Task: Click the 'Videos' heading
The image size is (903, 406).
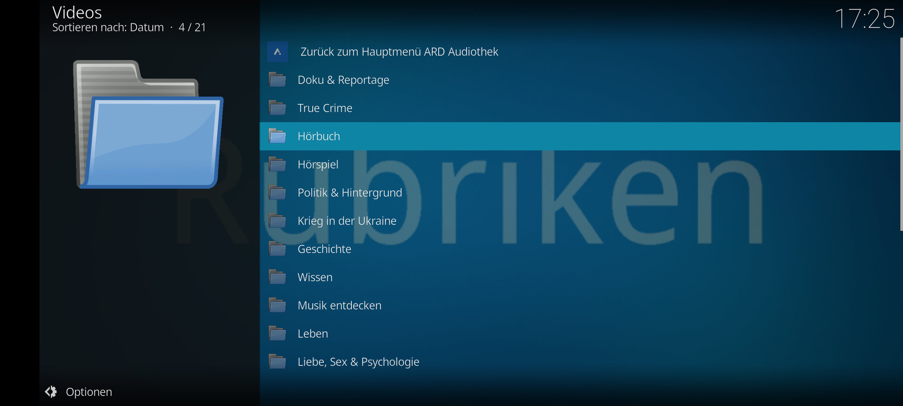Action: click(77, 12)
